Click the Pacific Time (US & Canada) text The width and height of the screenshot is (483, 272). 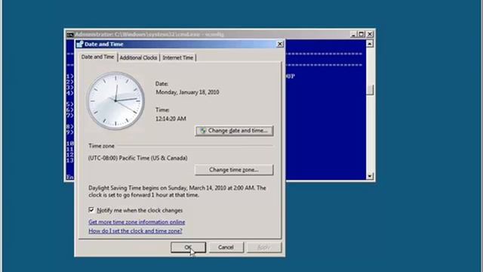[137, 158]
